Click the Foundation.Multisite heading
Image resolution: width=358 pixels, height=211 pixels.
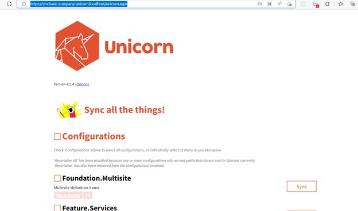click(96, 178)
